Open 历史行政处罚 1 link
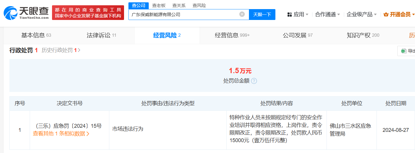Image resolution: width=415 pixels, height=153 pixels. (61, 51)
